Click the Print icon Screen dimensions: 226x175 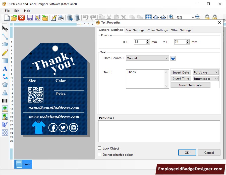(x=61, y=18)
